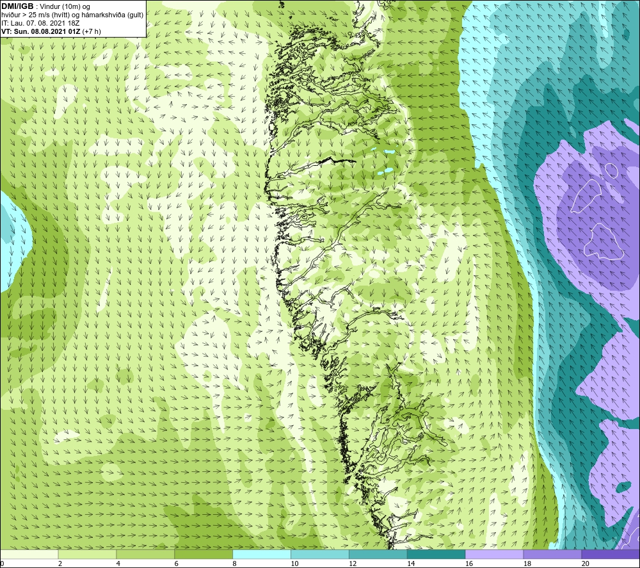Screen dimensions: 640x568
Task: Click the legend label '14'
Action: [x=411, y=564]
